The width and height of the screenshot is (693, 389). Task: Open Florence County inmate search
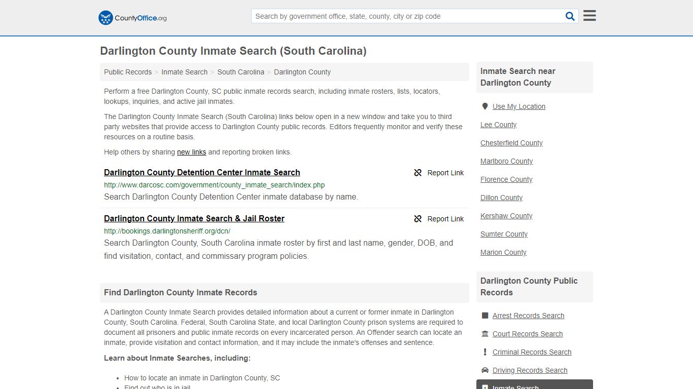coord(506,179)
